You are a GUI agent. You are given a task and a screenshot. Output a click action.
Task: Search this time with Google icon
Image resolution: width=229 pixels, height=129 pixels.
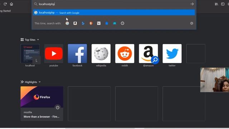pos(67,23)
